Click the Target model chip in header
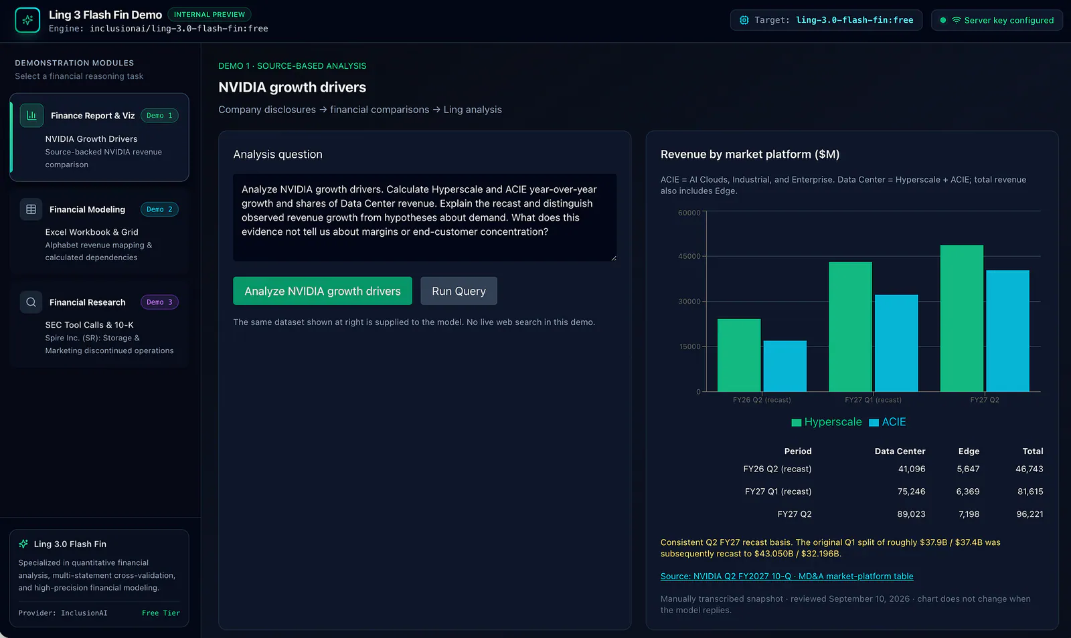Screen dimensions: 1071x638 pyautogui.click(x=826, y=20)
